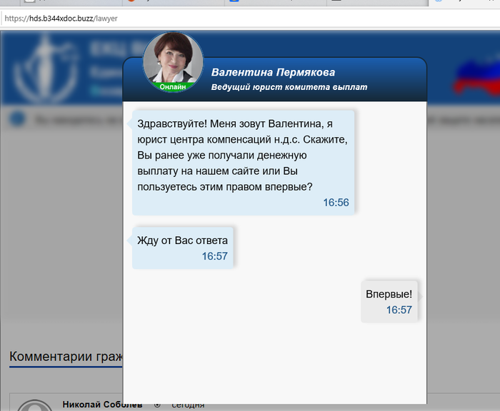Image resolution: width=500 pixels, height=411 pixels.
Task: Click the Комментарии граждан section heading
Action: coord(66,356)
